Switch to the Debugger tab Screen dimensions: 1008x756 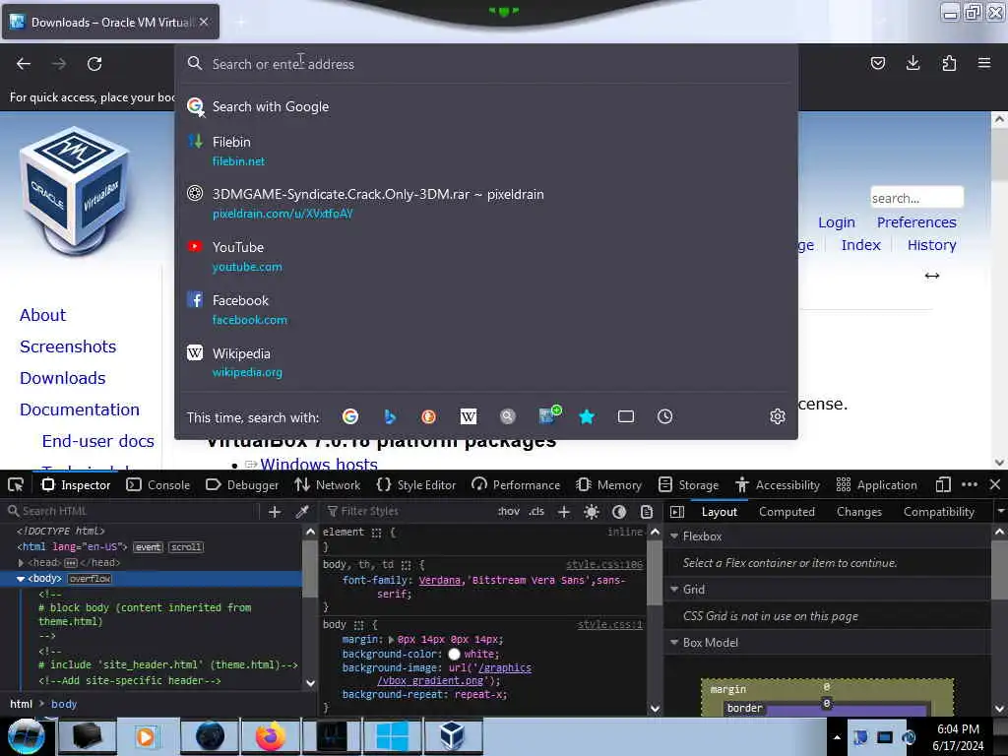click(242, 484)
